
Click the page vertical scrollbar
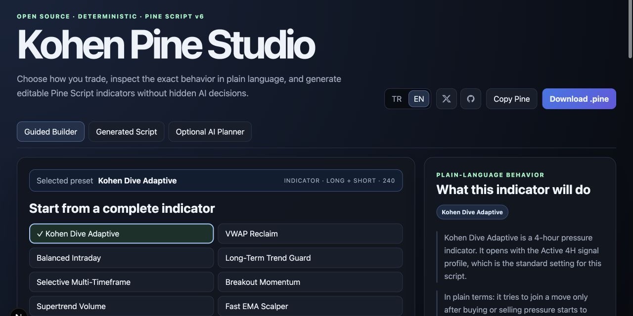pyautogui.click(x=630, y=30)
